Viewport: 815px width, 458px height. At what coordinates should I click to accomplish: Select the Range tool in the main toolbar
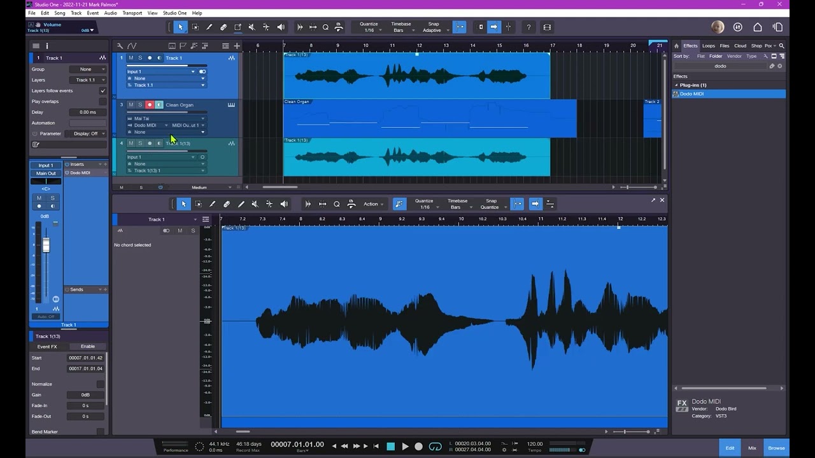(195, 27)
